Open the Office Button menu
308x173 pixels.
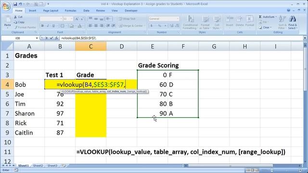6,6
